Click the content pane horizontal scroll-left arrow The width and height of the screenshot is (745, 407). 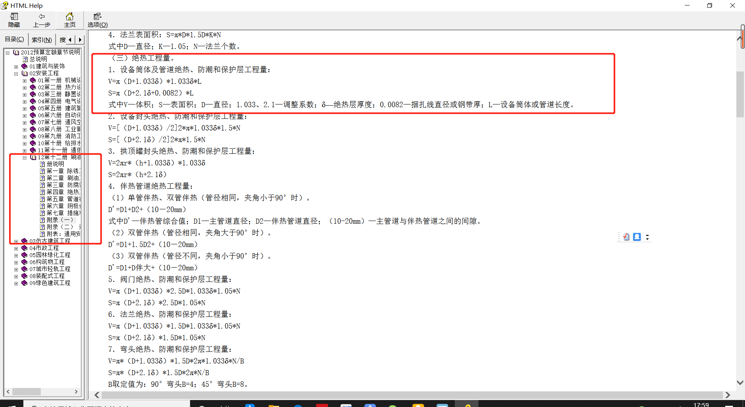[97, 395]
